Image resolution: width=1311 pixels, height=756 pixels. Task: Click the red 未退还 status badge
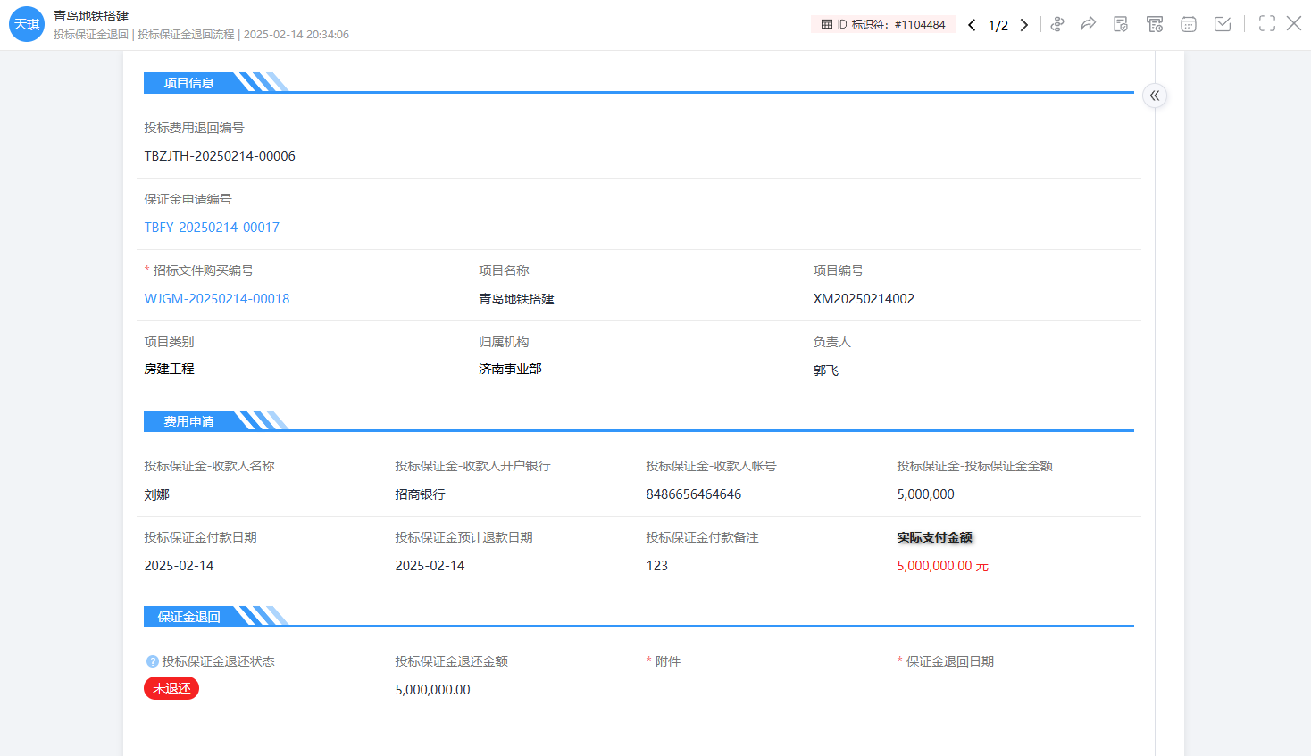pyautogui.click(x=171, y=688)
